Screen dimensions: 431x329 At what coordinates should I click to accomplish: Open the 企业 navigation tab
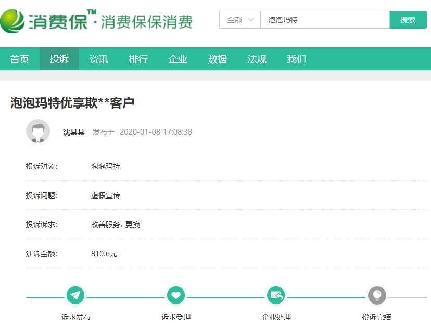point(178,59)
